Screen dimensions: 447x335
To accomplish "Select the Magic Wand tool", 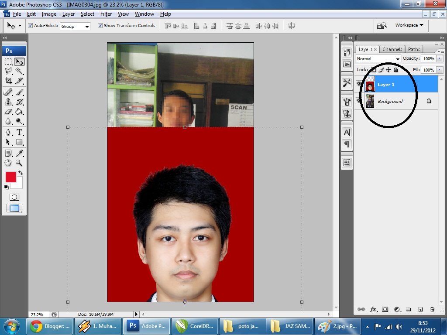I will pyautogui.click(x=19, y=71).
